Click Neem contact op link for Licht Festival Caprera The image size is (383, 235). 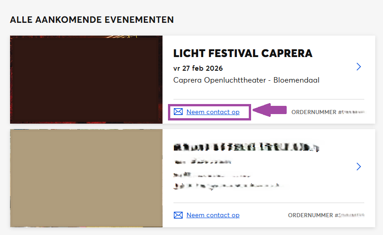[x=213, y=112]
